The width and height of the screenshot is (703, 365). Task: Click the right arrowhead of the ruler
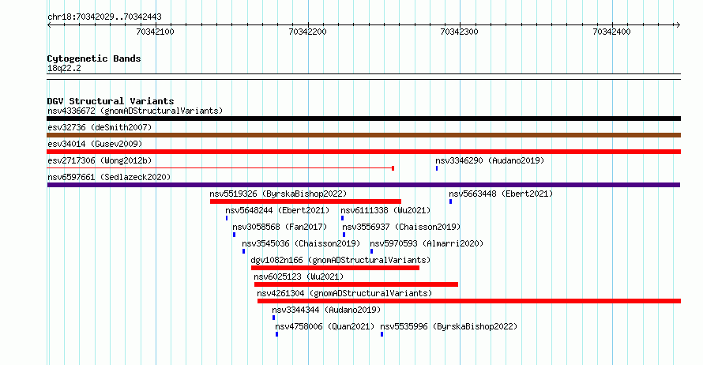(679, 25)
